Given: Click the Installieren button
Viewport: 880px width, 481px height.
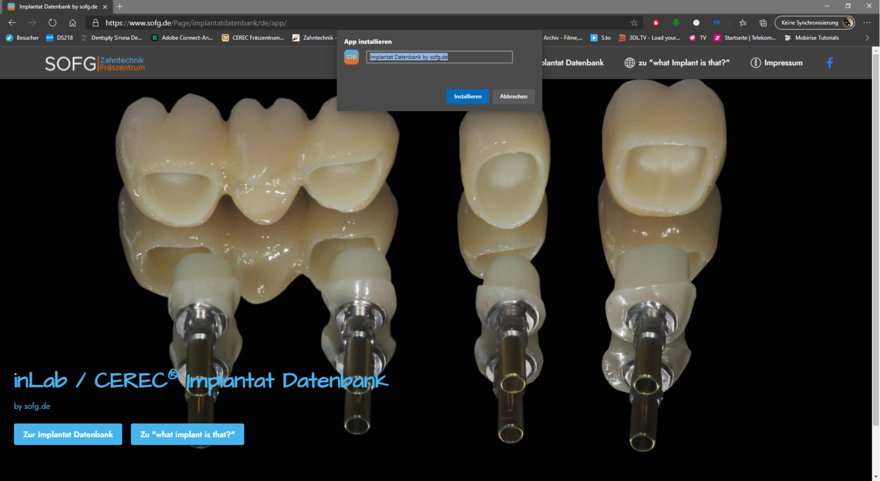Looking at the screenshot, I should coord(467,96).
